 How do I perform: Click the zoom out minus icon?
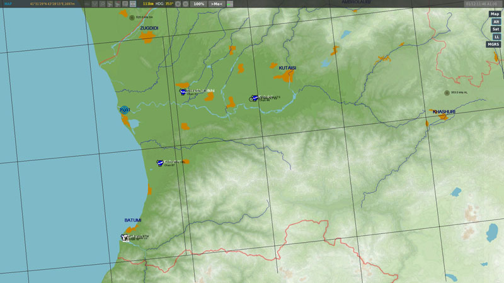185,4
